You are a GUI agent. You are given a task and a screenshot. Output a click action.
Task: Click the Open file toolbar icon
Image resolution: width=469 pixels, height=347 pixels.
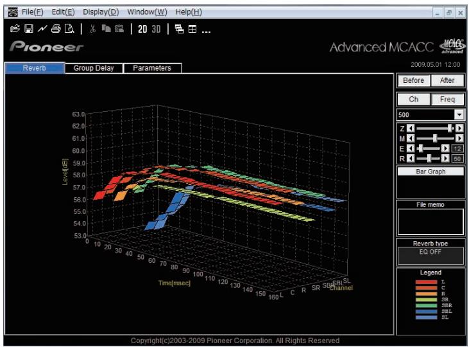pyautogui.click(x=15, y=29)
